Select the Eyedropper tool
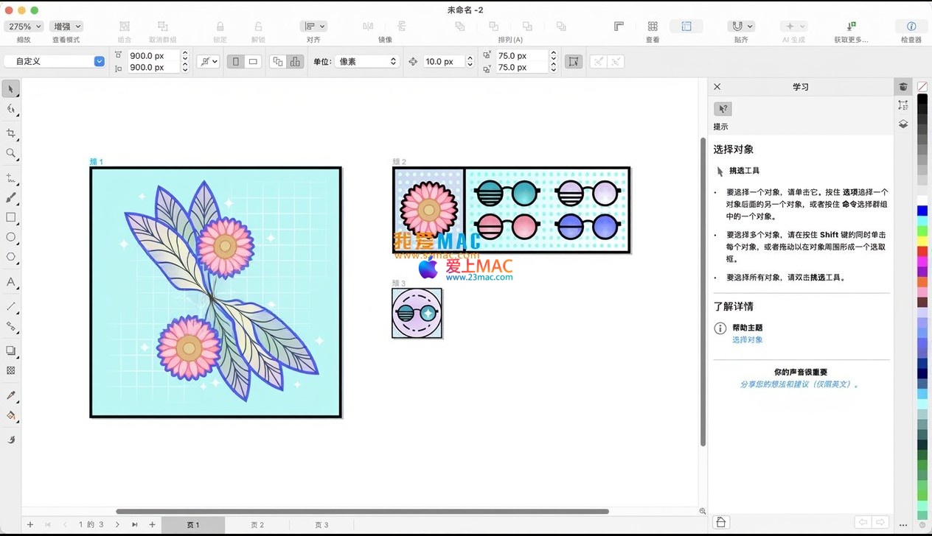Image resolution: width=932 pixels, height=536 pixels. coord(10,395)
